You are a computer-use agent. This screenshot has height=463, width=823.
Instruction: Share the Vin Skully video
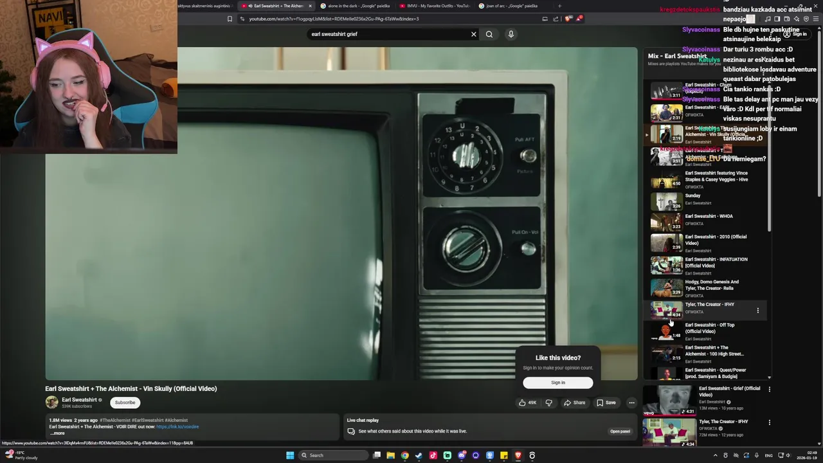574,403
